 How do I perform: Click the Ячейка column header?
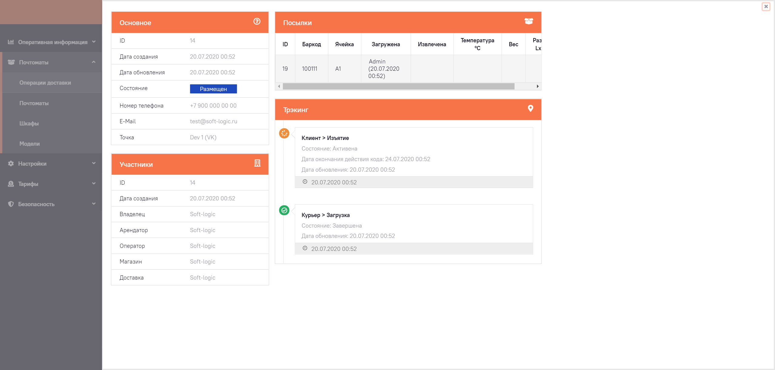click(344, 44)
